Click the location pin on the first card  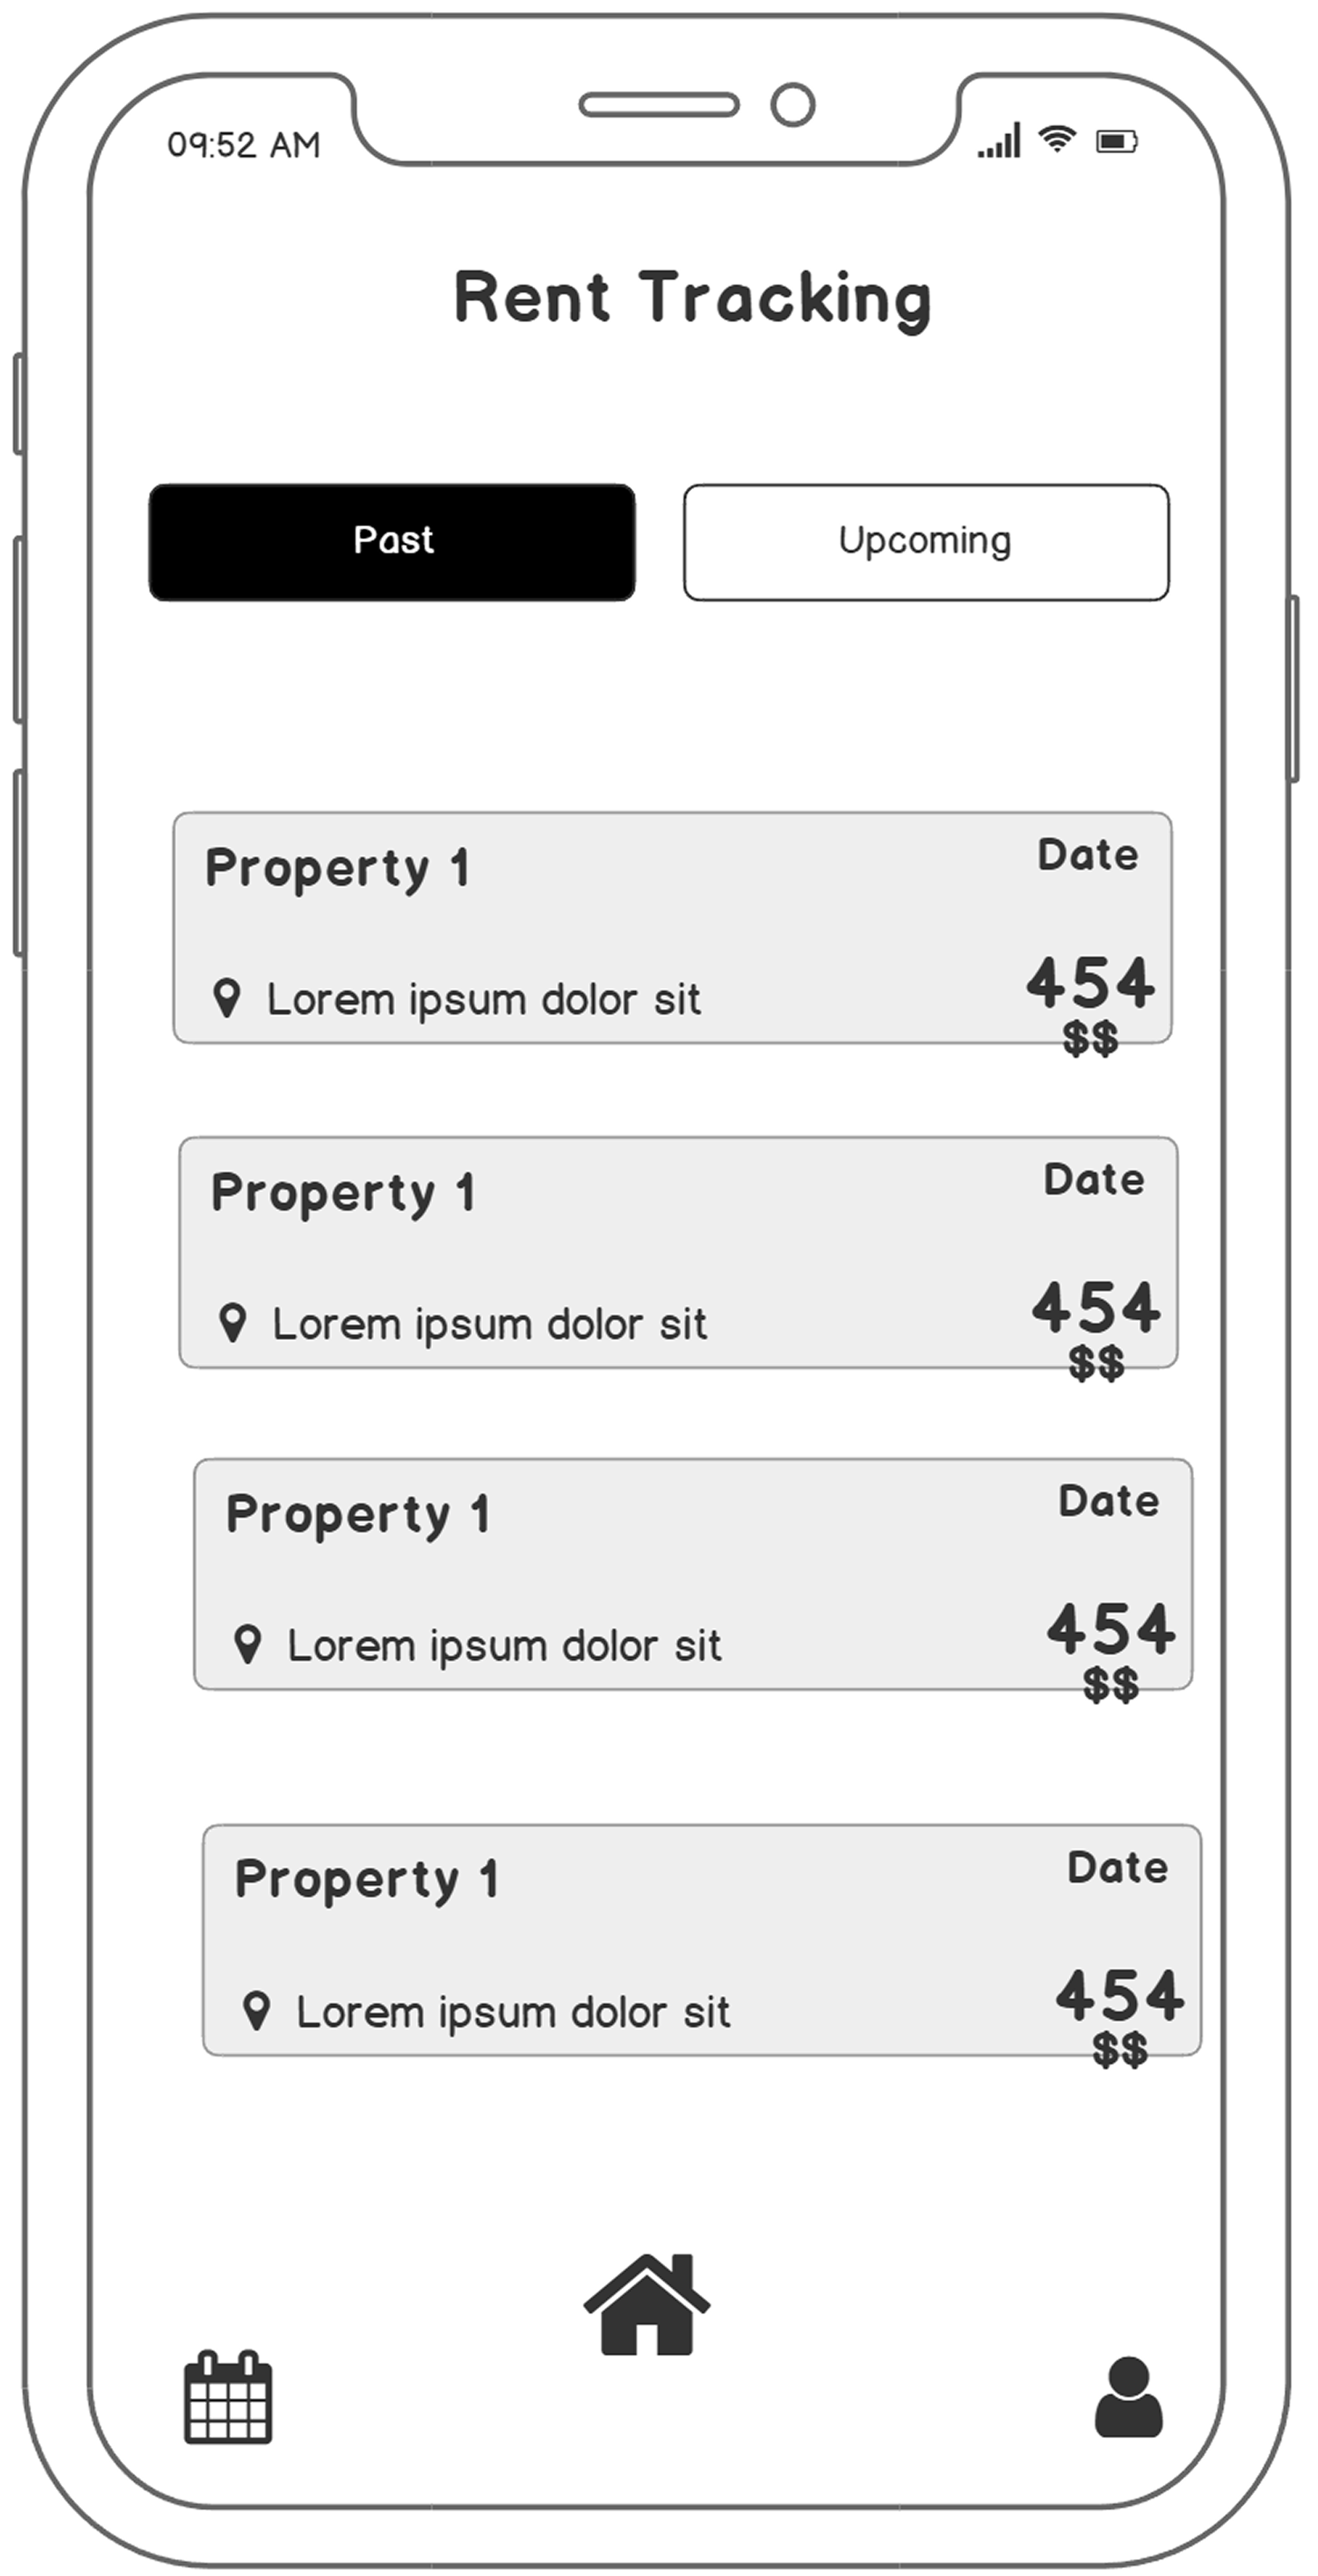(x=227, y=998)
